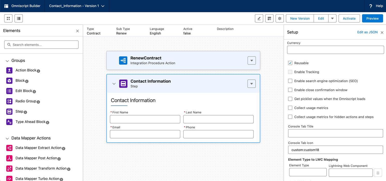
Task: Check the Collect usage metrics option
Action: pyautogui.click(x=290, y=108)
